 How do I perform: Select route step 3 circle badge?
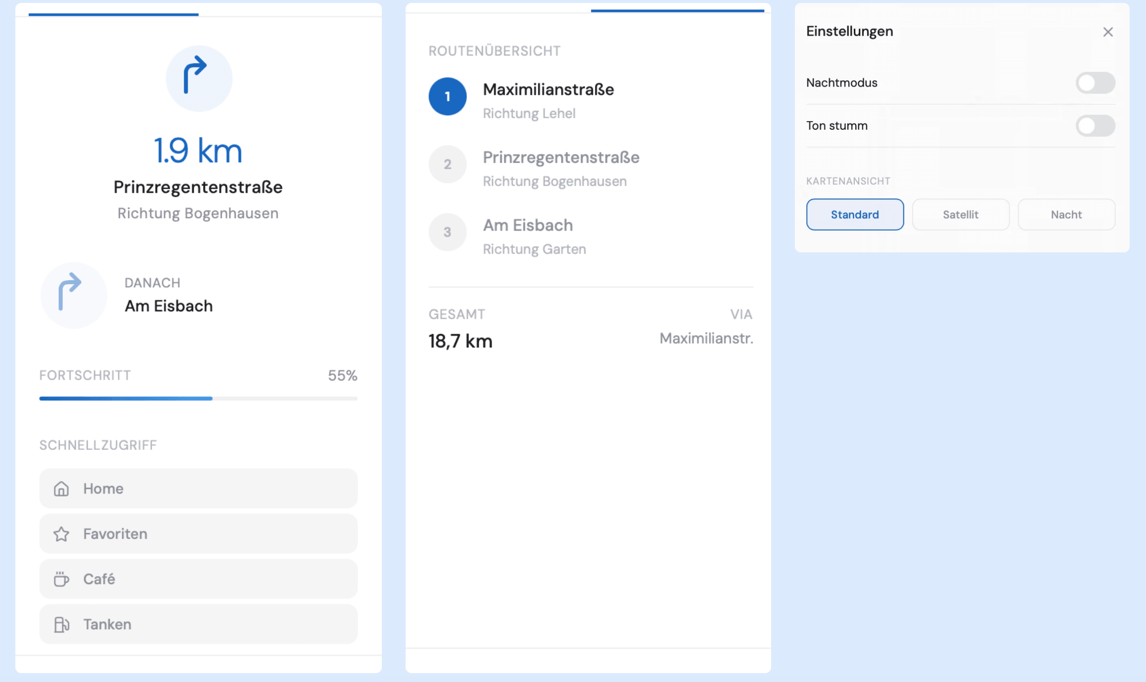pyautogui.click(x=447, y=232)
